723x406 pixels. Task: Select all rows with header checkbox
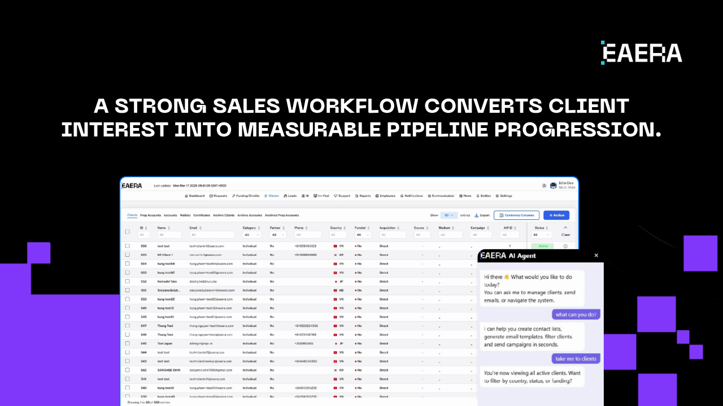click(x=127, y=231)
